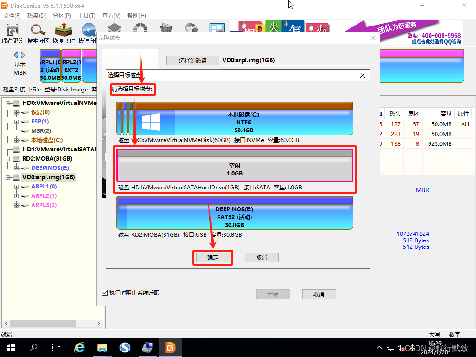Open the 工具(T) menu
The width and height of the screenshot is (476, 357).
click(86, 16)
